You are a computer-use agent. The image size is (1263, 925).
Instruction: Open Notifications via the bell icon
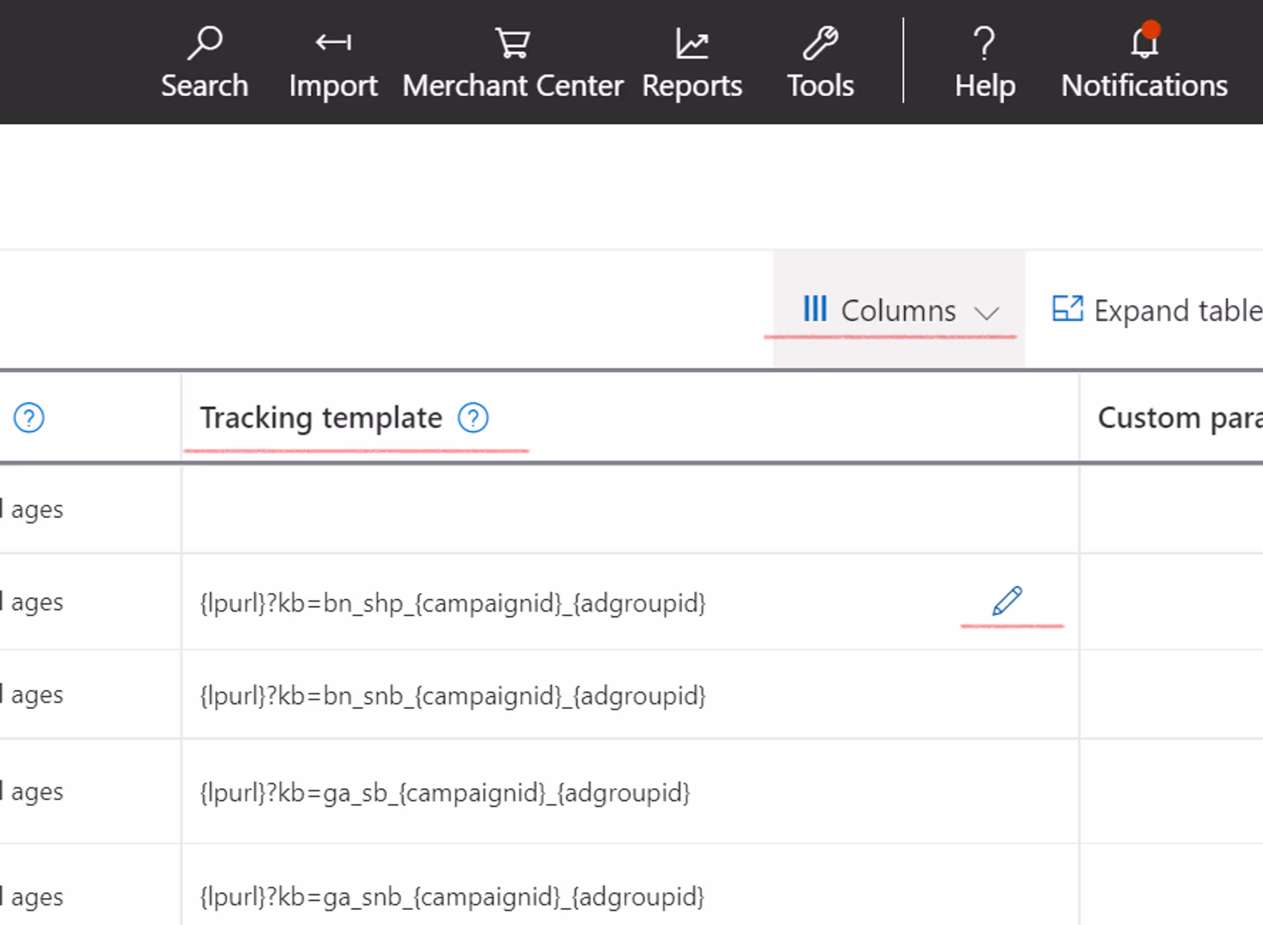(1144, 43)
